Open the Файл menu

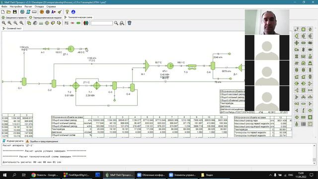click(4, 6)
